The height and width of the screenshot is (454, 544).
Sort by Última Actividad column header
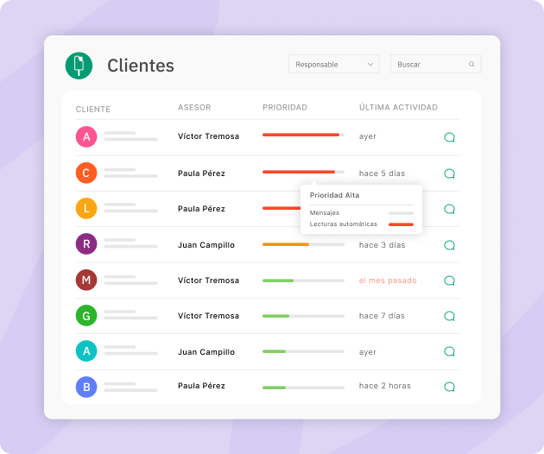click(398, 108)
